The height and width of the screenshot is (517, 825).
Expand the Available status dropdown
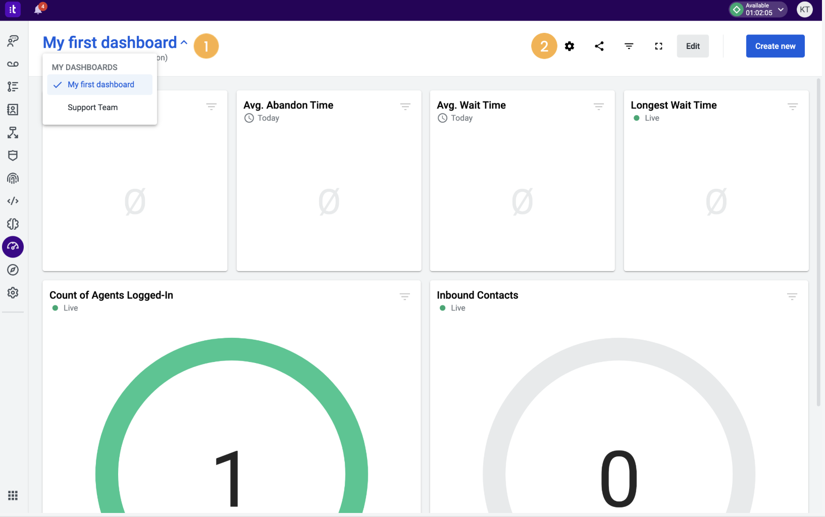pos(781,10)
